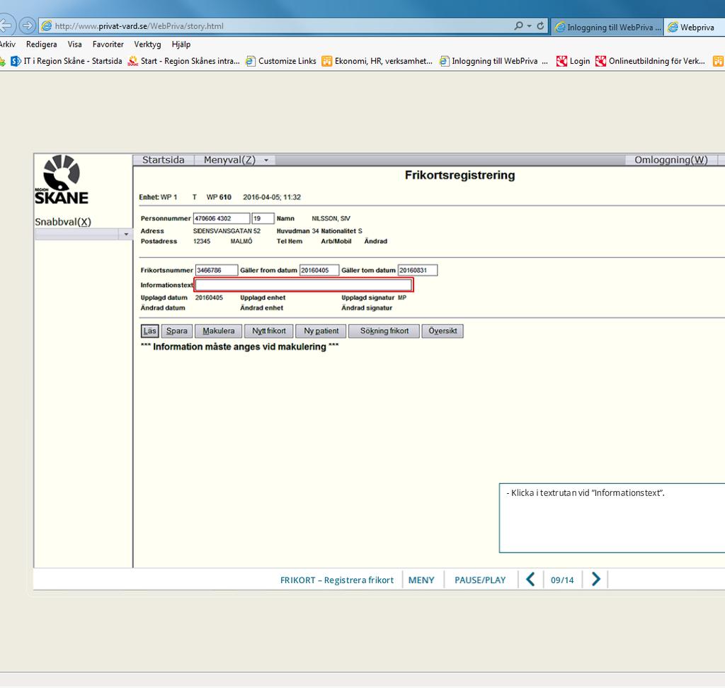The height and width of the screenshot is (688, 725).
Task: Click the Gäller from datum field
Action: pyautogui.click(x=319, y=270)
